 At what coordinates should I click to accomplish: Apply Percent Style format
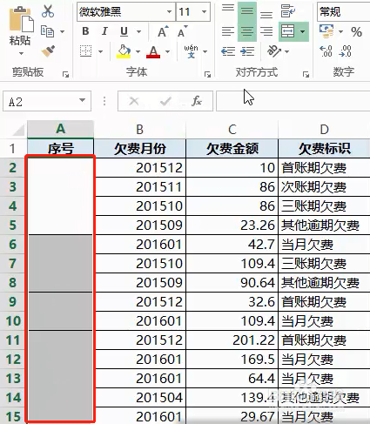tap(356, 31)
